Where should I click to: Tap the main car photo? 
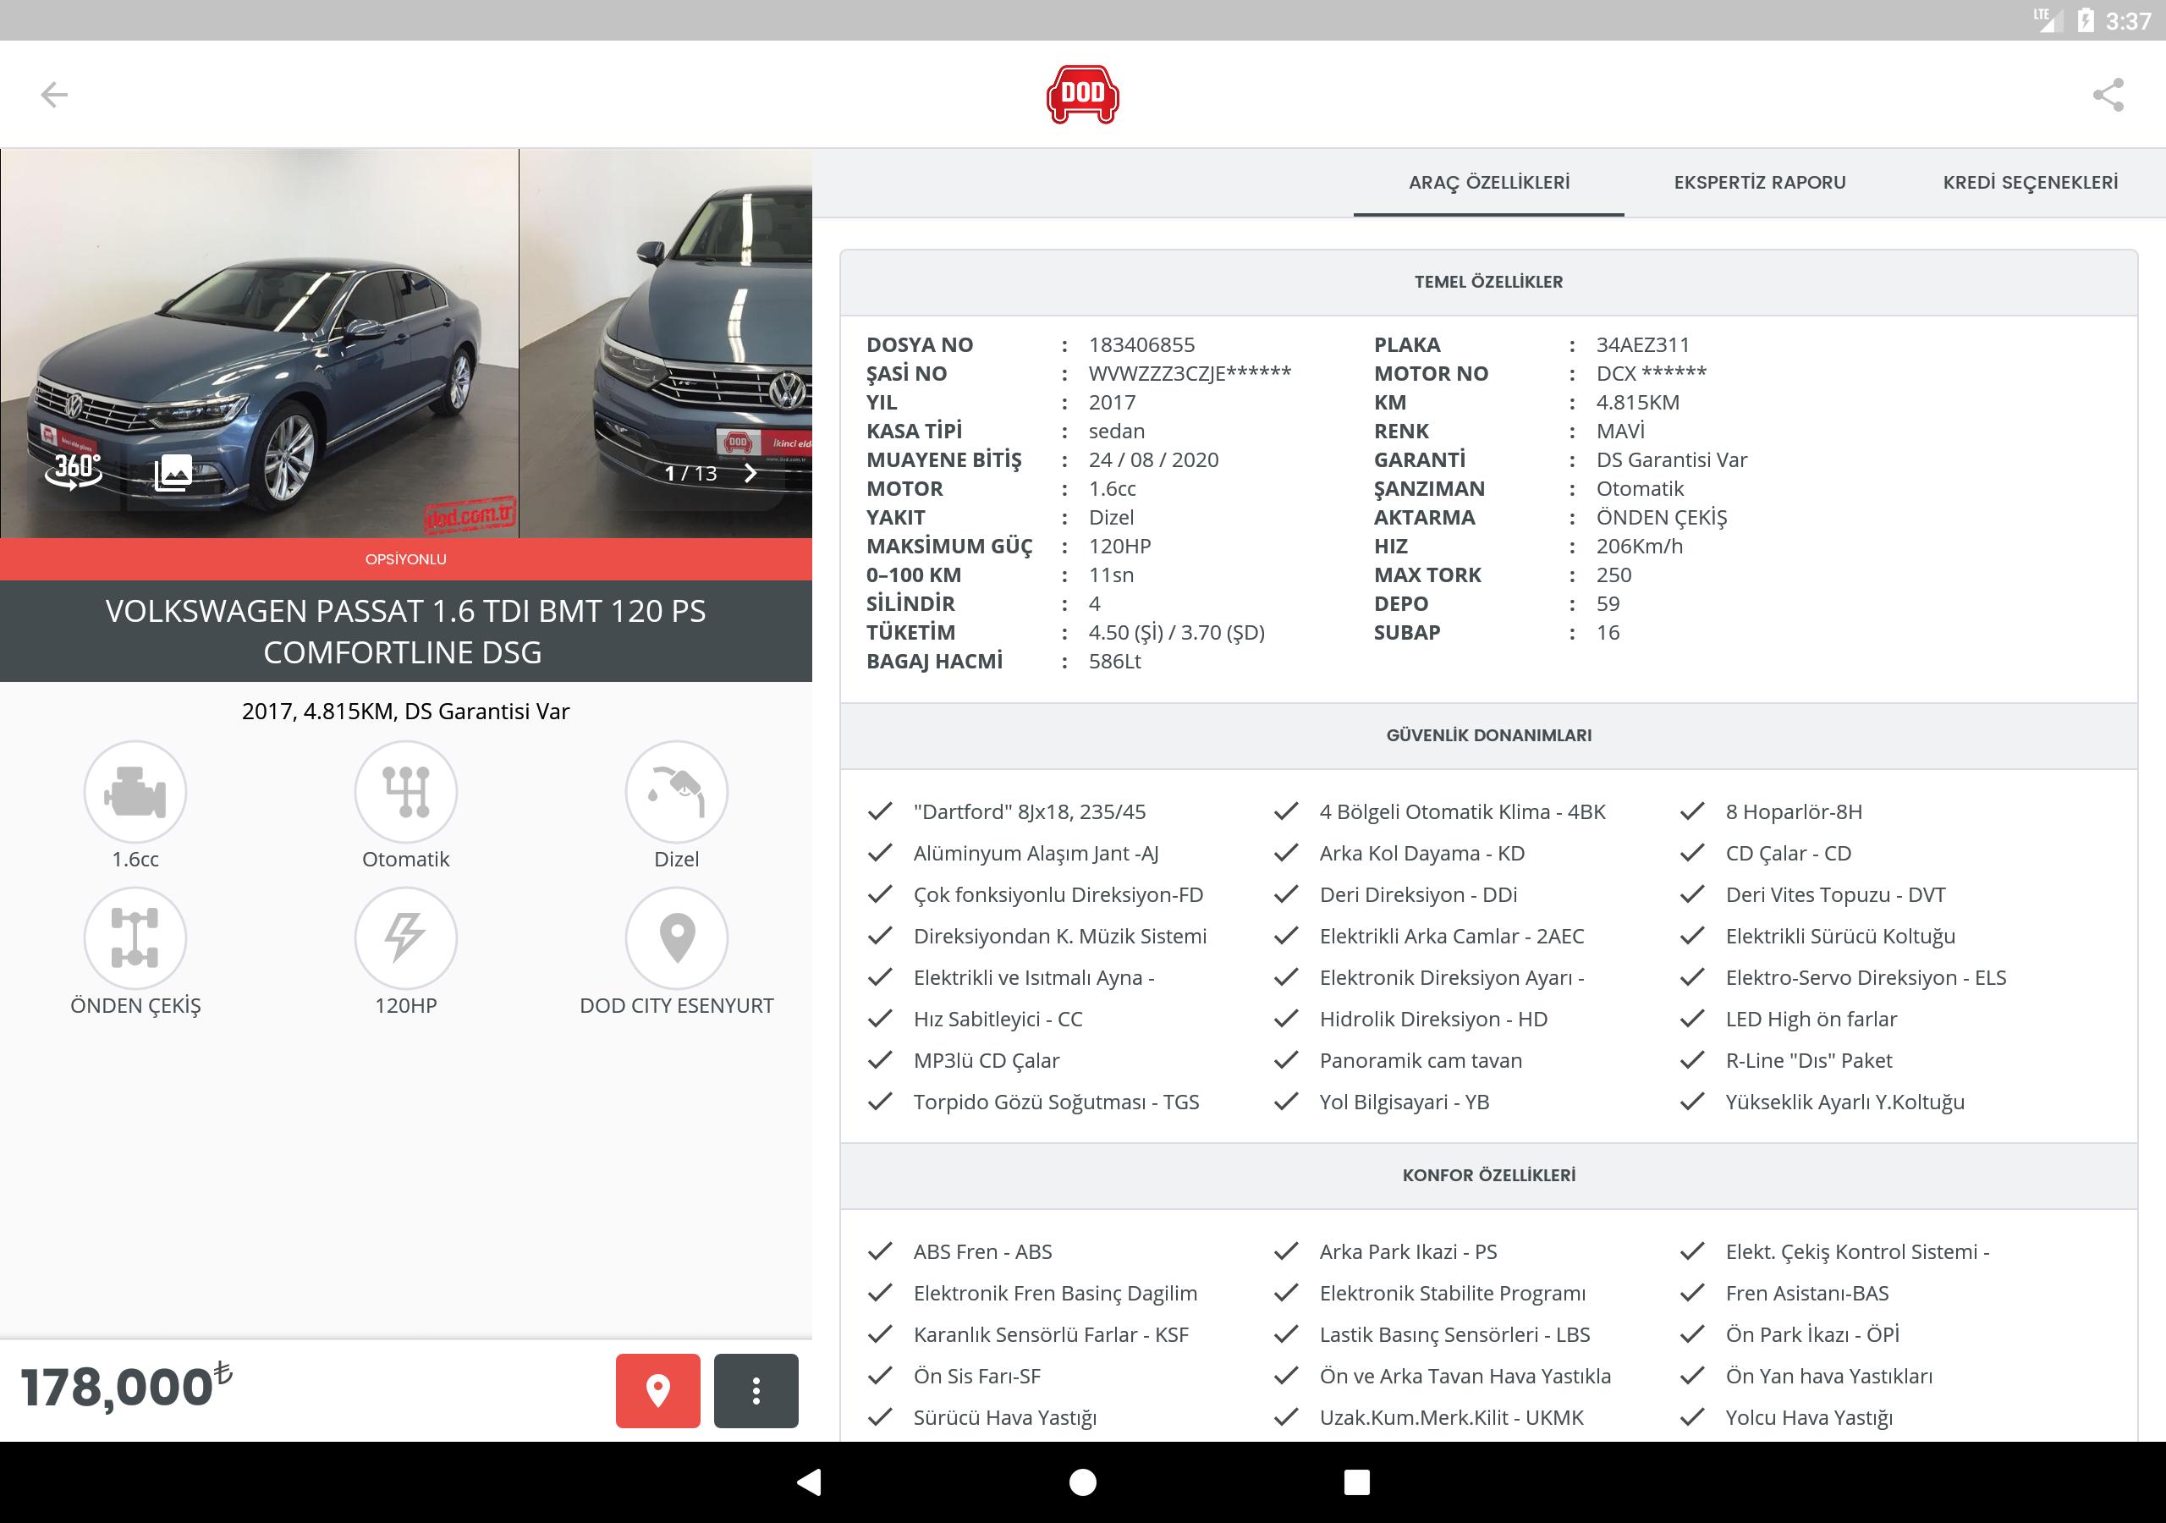click(260, 344)
